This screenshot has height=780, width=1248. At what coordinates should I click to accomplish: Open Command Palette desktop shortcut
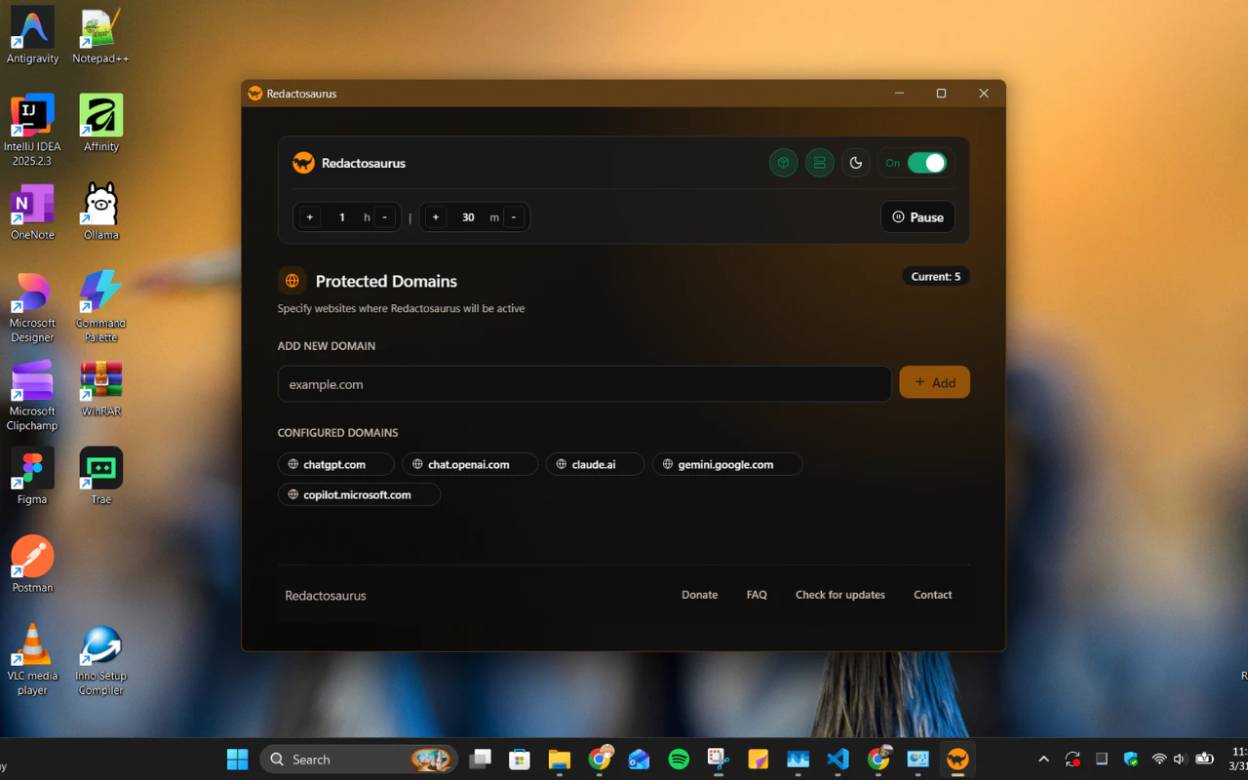point(101,307)
